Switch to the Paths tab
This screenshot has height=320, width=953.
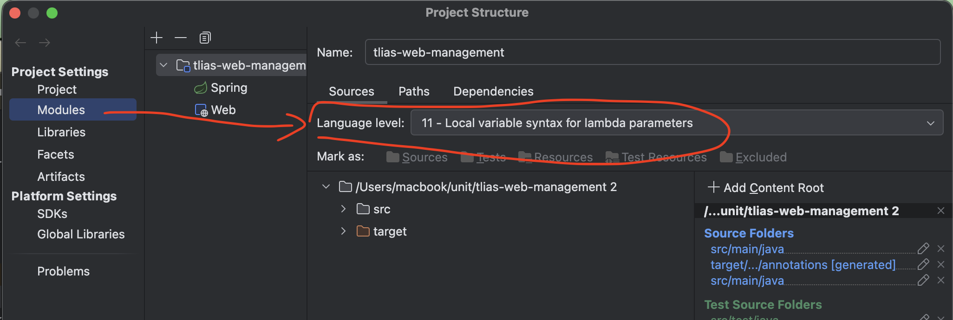coord(414,91)
